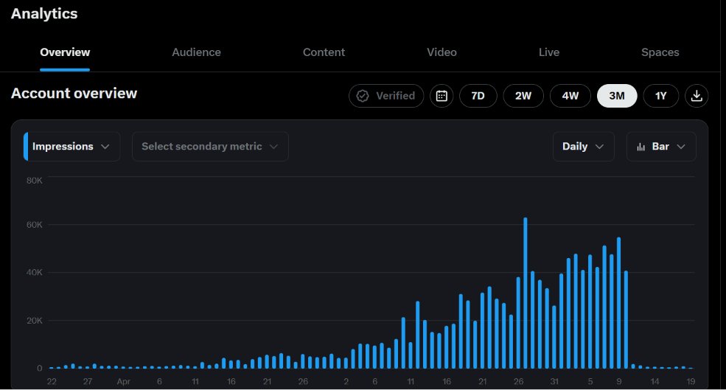This screenshot has width=726, height=390.
Task: Open the calendar date picker icon
Action: click(441, 96)
